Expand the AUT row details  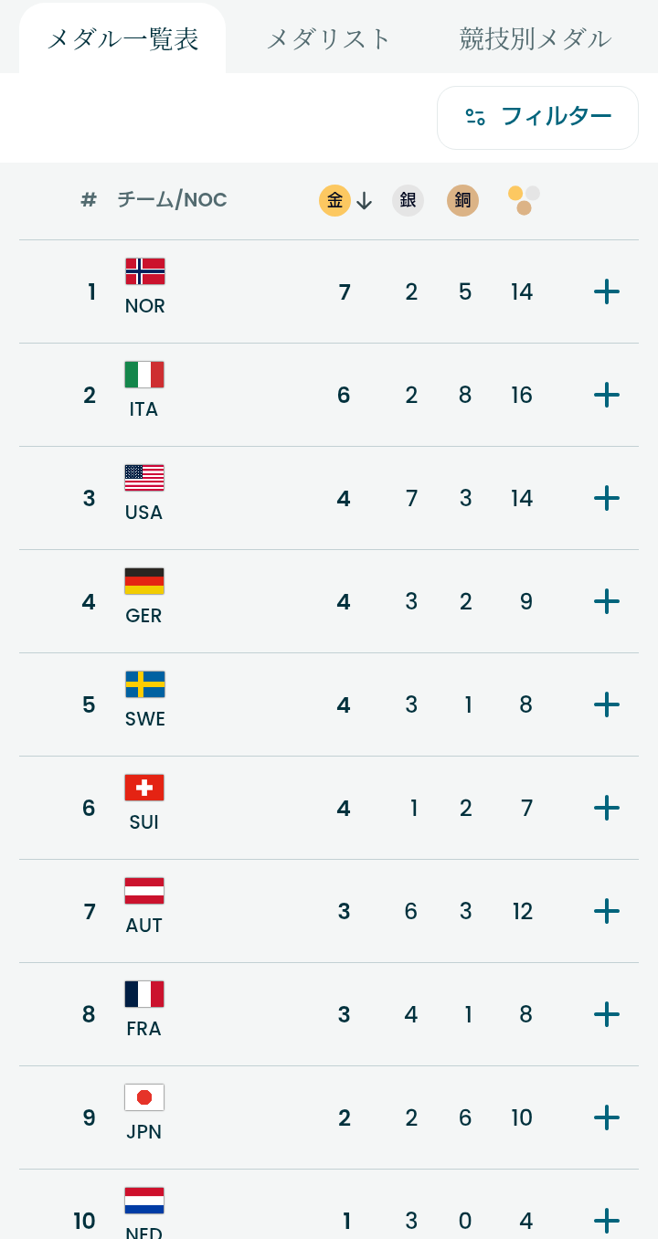607,912
